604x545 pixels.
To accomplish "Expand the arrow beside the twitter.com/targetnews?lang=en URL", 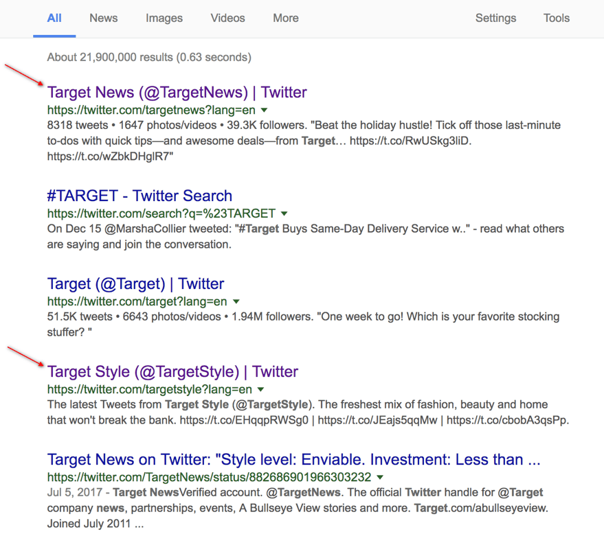I will pos(264,111).
